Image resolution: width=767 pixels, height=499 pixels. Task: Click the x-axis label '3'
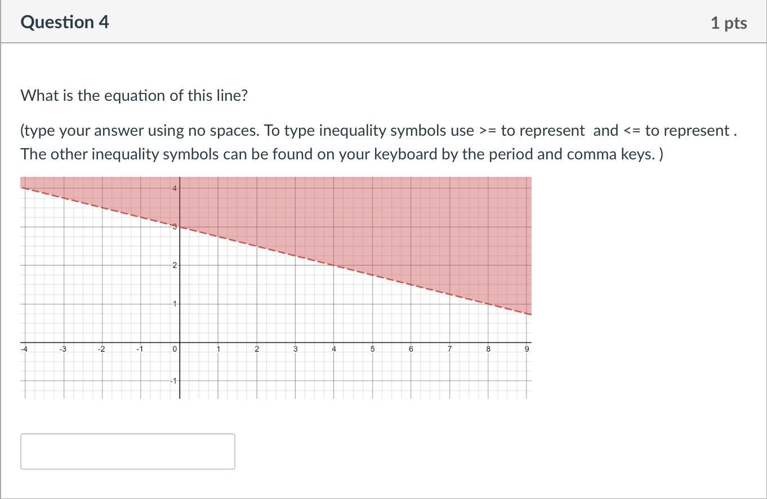pos(295,349)
